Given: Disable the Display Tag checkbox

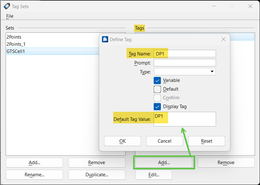Looking at the screenshot, I should click(x=157, y=107).
